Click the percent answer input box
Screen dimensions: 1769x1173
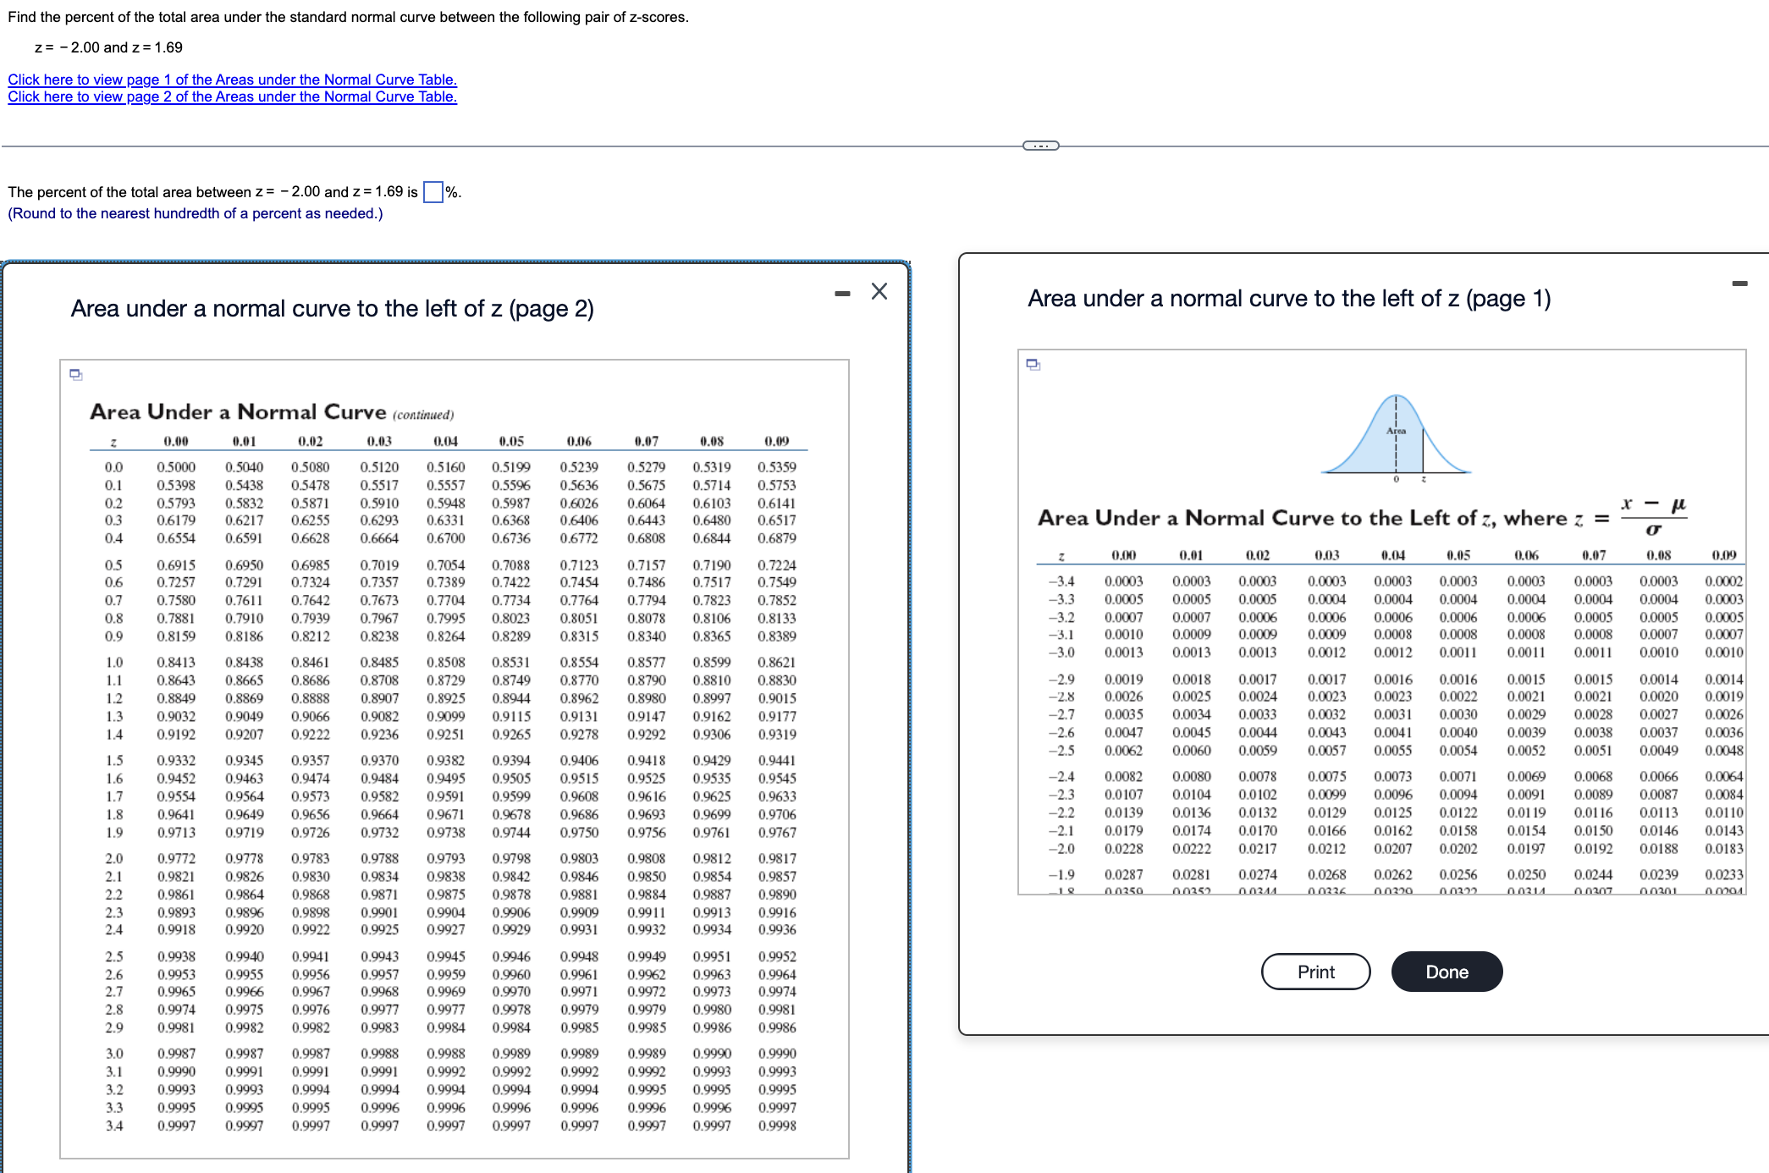[x=433, y=192]
